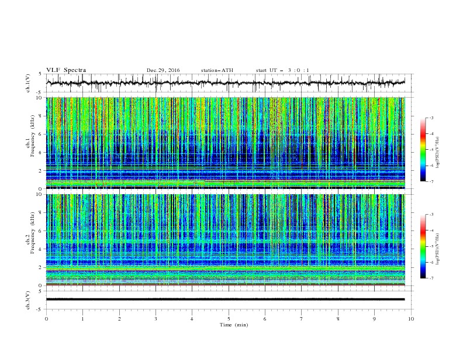Click the "ch.1(V)" axis label
Screen dimensions: 463x358
28,83
